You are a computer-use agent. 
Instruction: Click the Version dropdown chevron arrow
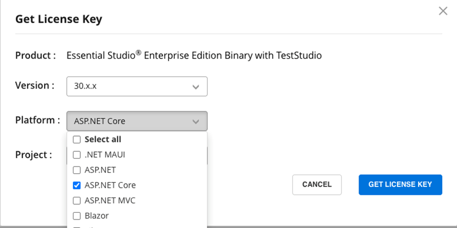pyautogui.click(x=196, y=87)
